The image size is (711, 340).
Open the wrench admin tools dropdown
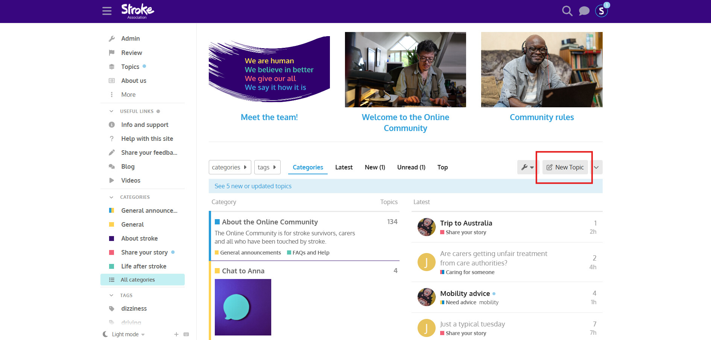[527, 167]
